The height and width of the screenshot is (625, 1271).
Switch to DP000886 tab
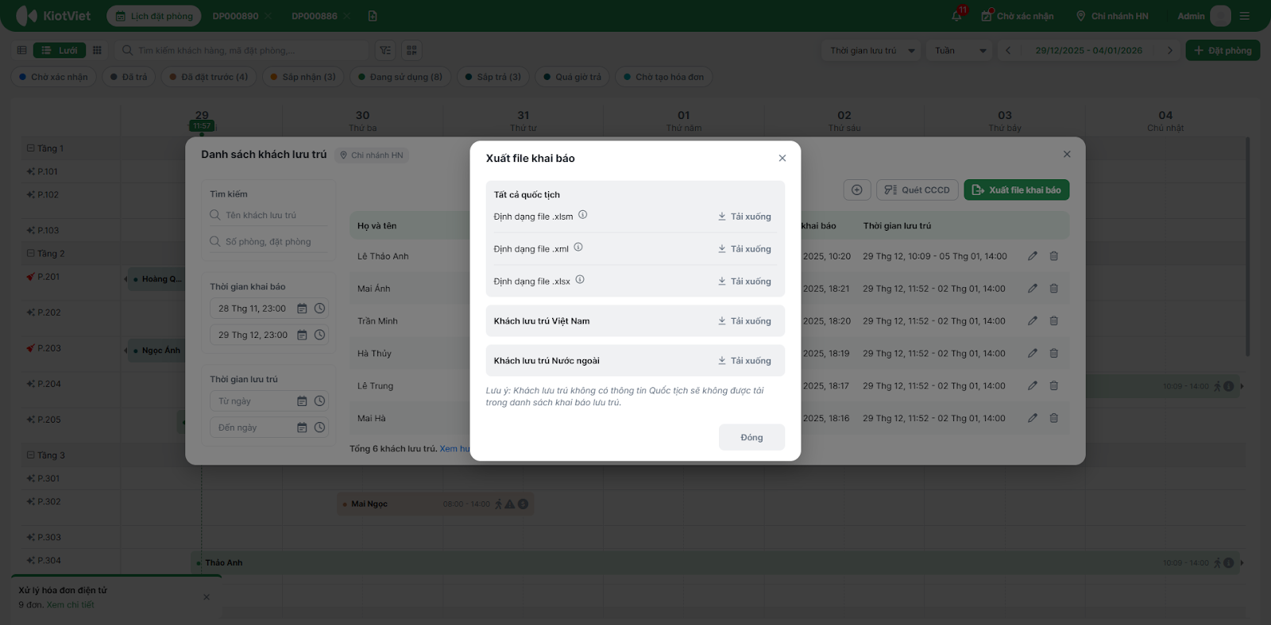coord(315,16)
